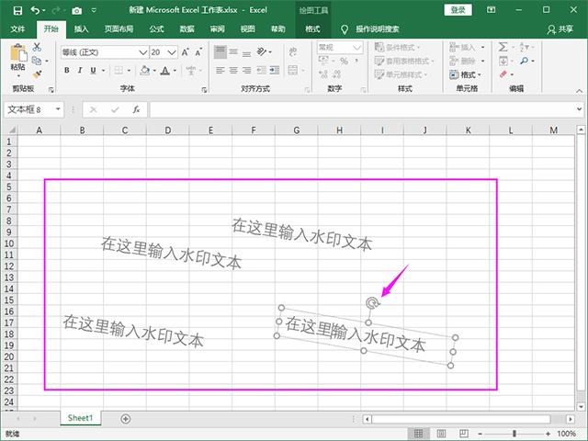This screenshot has width=588, height=441.
Task: Click the zoom in plus button
Action: point(548,434)
